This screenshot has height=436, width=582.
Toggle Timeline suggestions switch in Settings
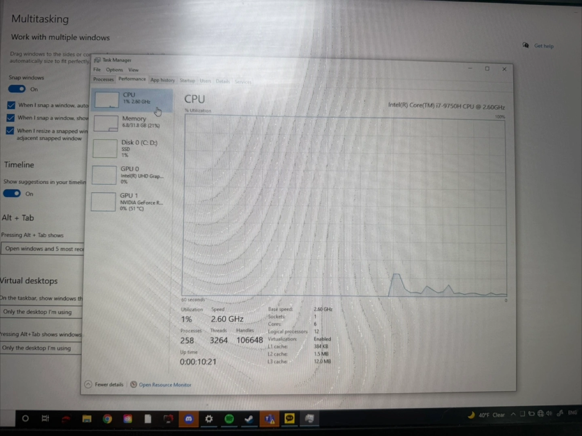coord(12,193)
